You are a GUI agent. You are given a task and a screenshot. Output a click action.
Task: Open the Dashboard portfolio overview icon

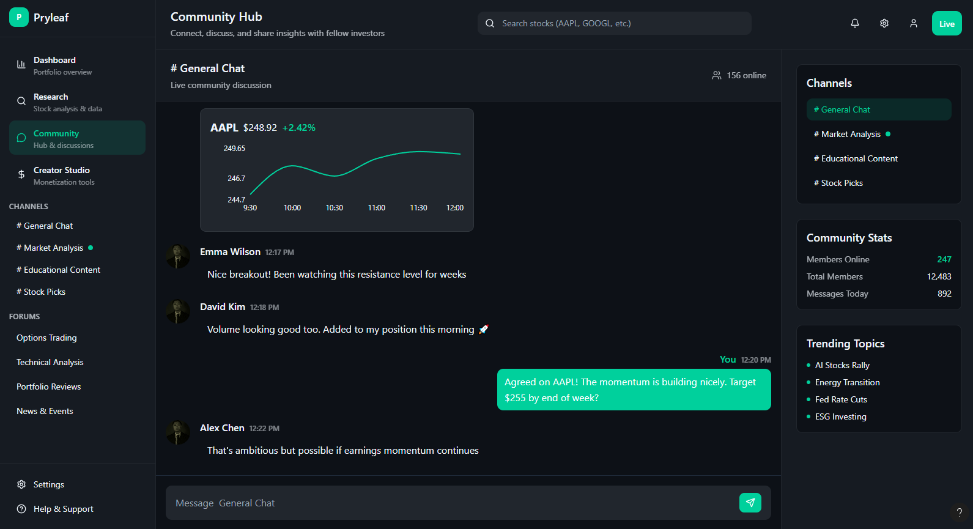21,64
